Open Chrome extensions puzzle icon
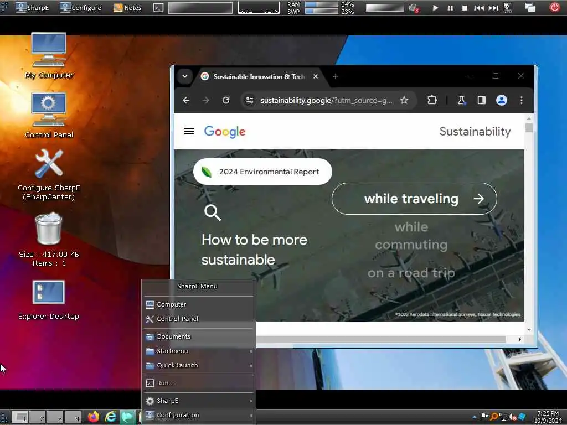Viewport: 567px width, 425px height. (x=432, y=100)
